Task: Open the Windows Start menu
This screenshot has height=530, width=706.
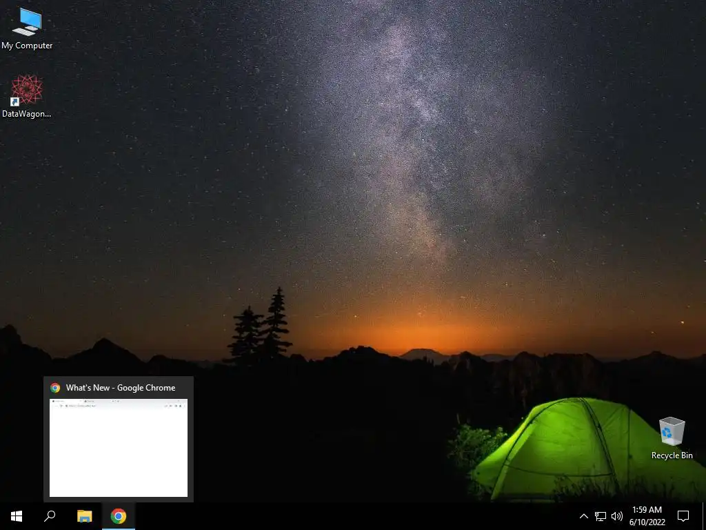Action: pyautogui.click(x=17, y=516)
